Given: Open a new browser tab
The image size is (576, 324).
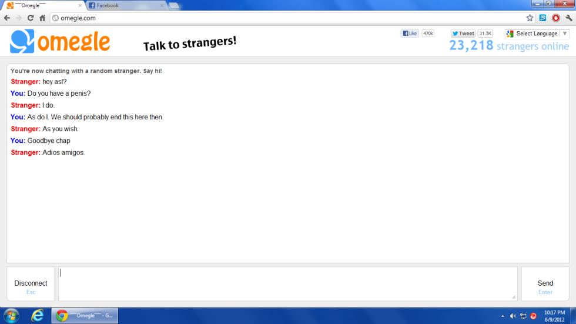Looking at the screenshot, I should coord(175,6).
